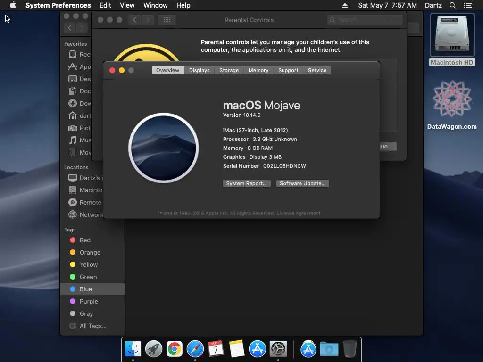This screenshot has height=362, width=483.
Task: Click the Dartz user name in menu bar
Action: [x=433, y=5]
